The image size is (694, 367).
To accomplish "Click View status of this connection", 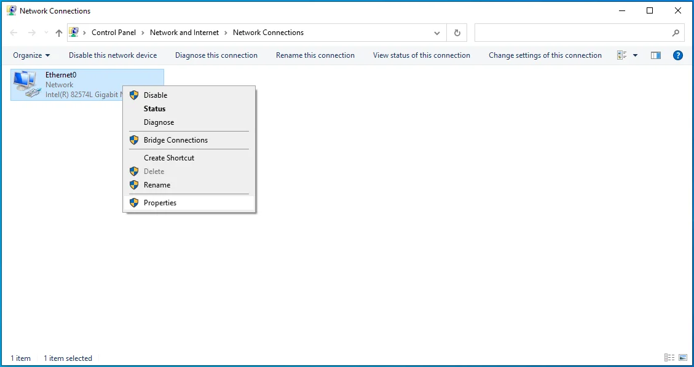I will [x=422, y=55].
